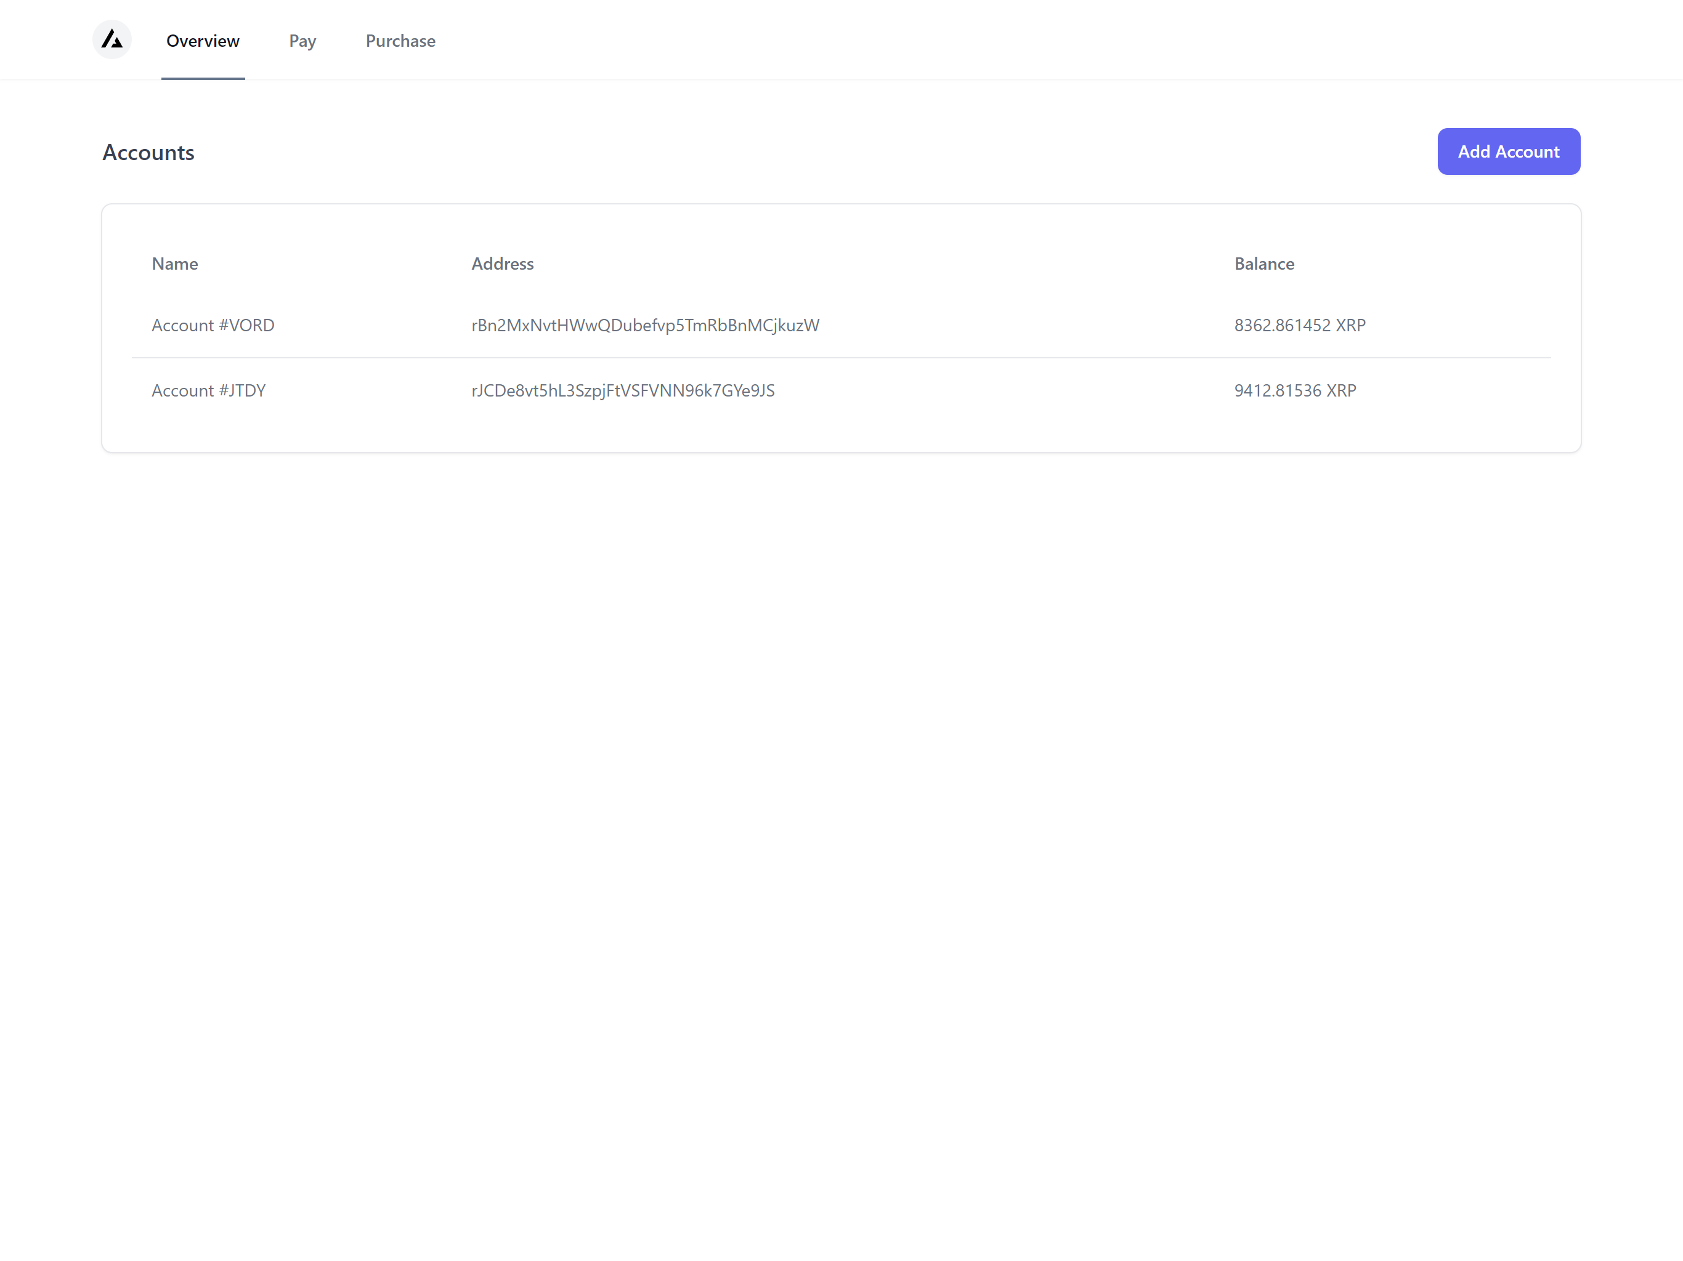Click the divider between account rows

tap(841, 358)
